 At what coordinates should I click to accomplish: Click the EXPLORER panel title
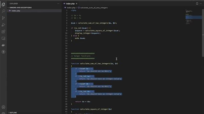point(14,3)
